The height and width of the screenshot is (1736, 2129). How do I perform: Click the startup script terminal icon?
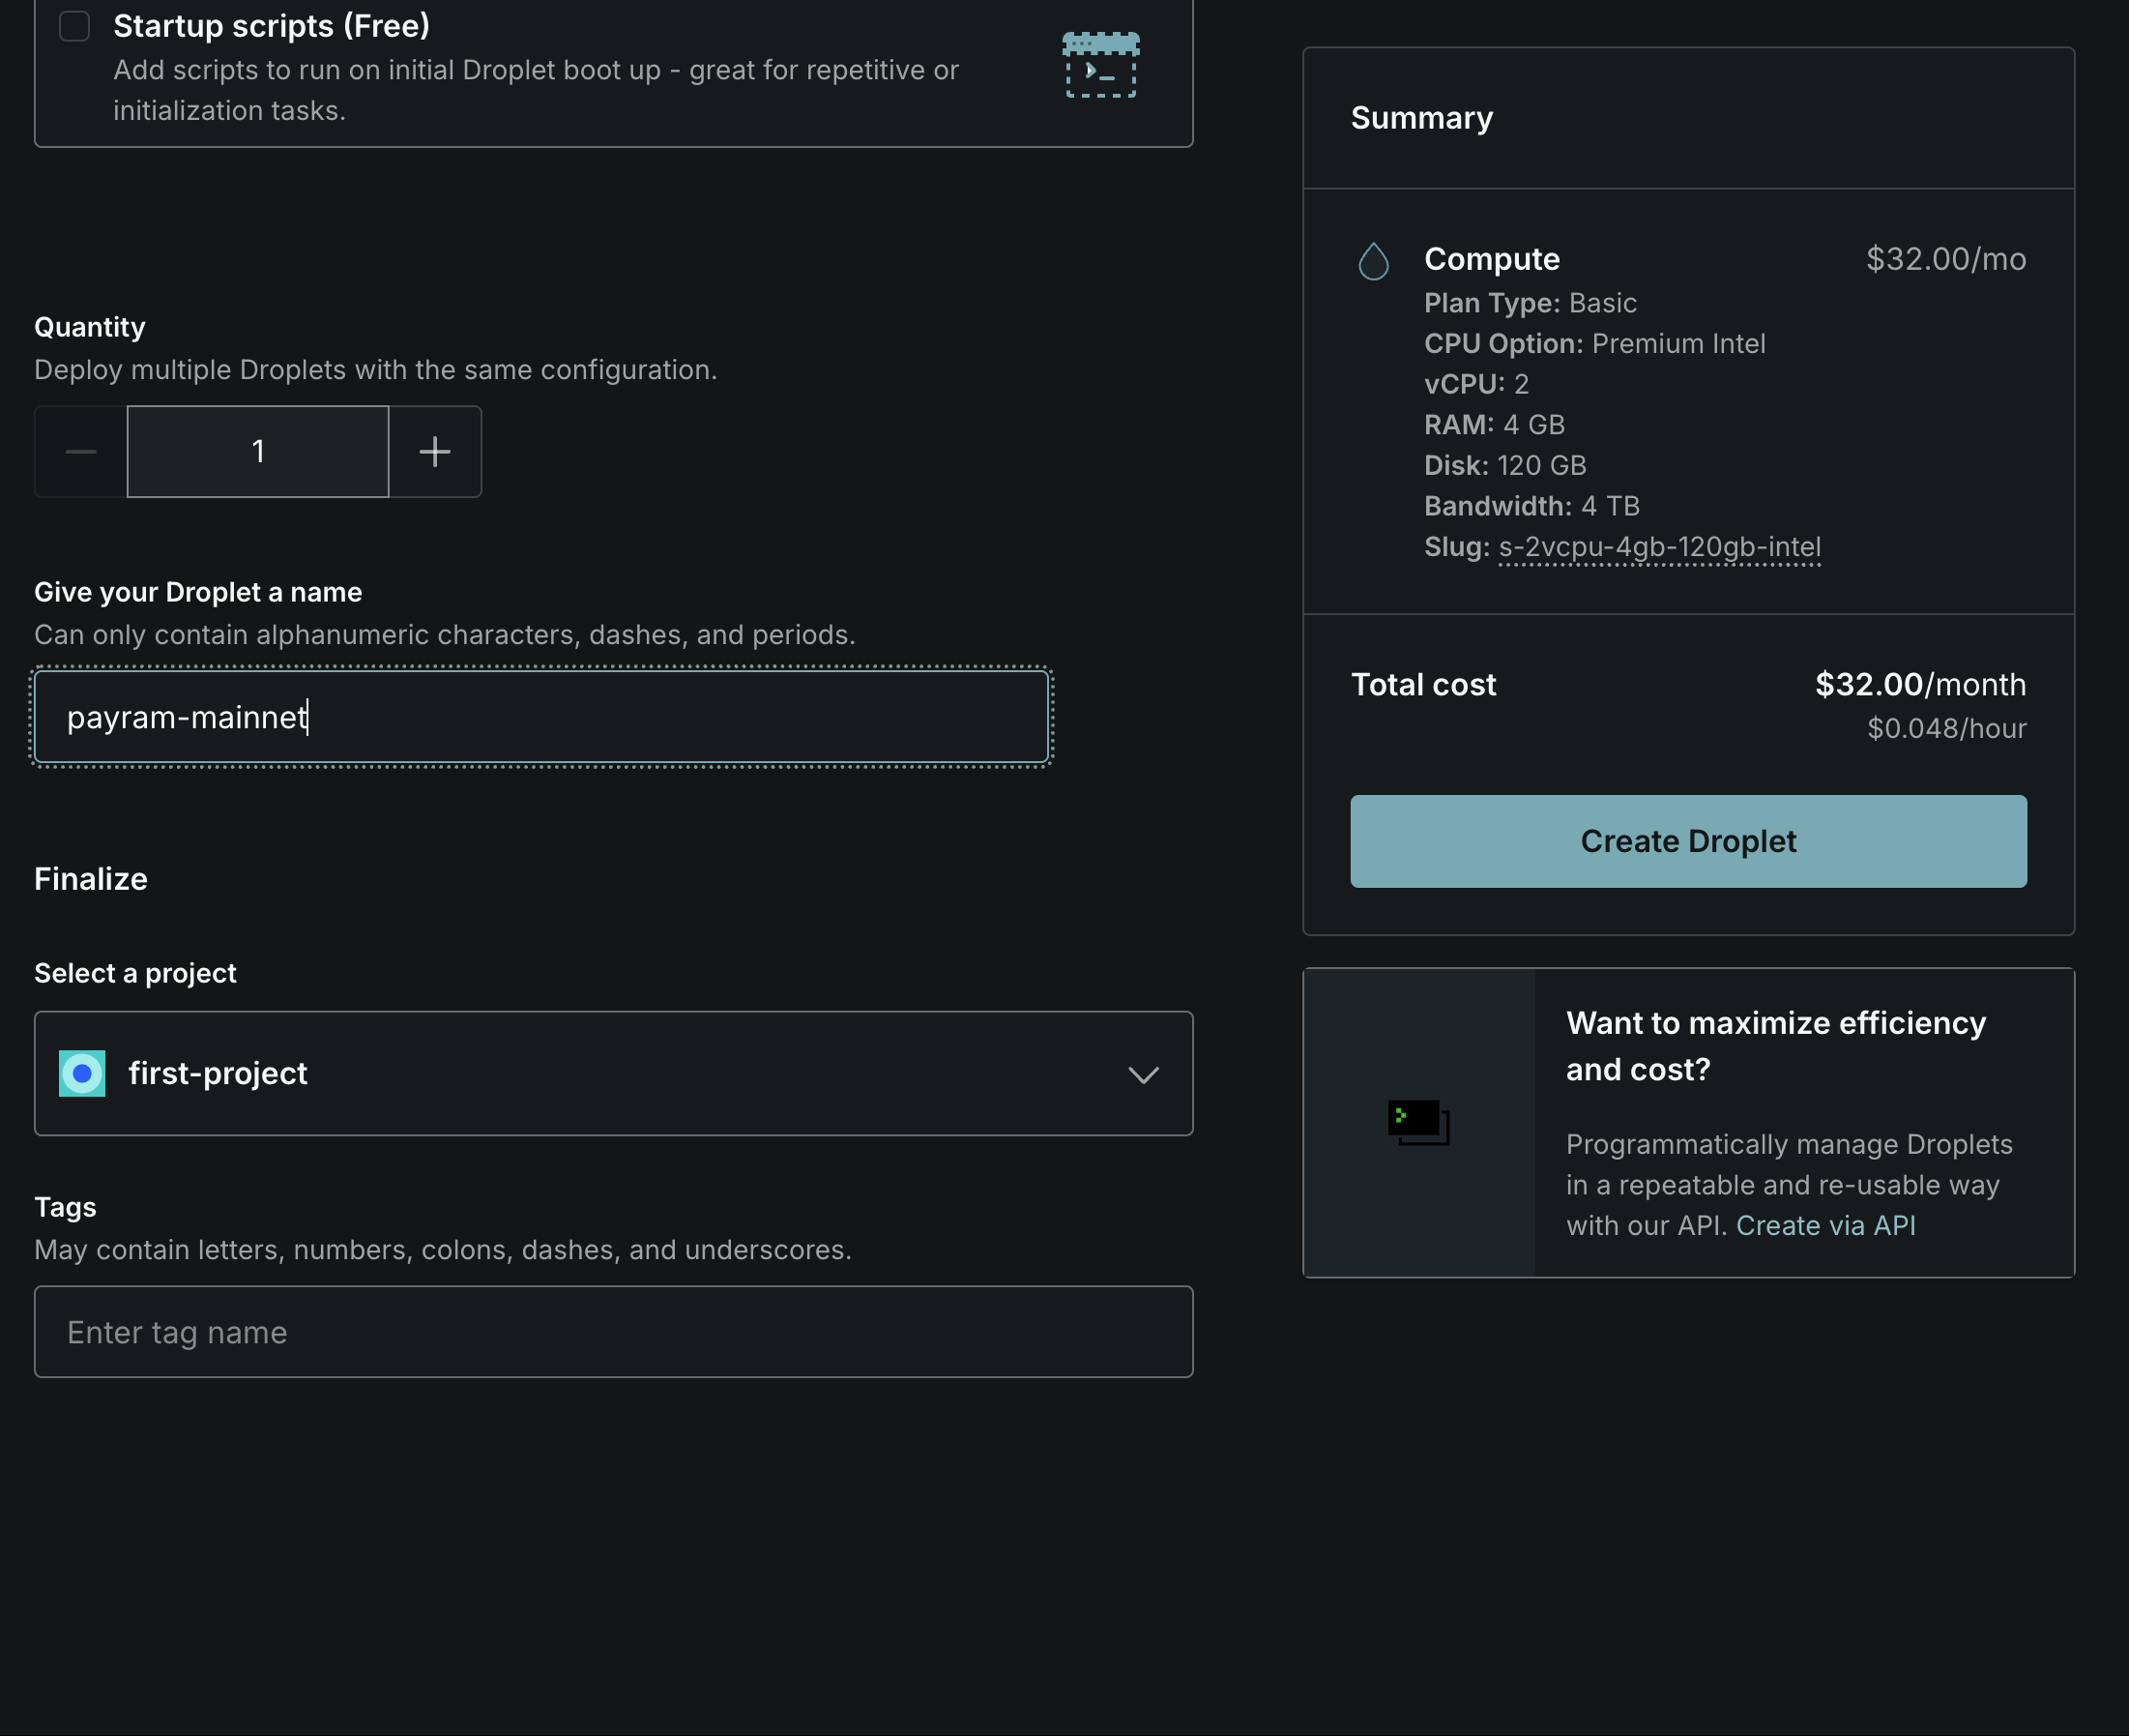click(1100, 65)
